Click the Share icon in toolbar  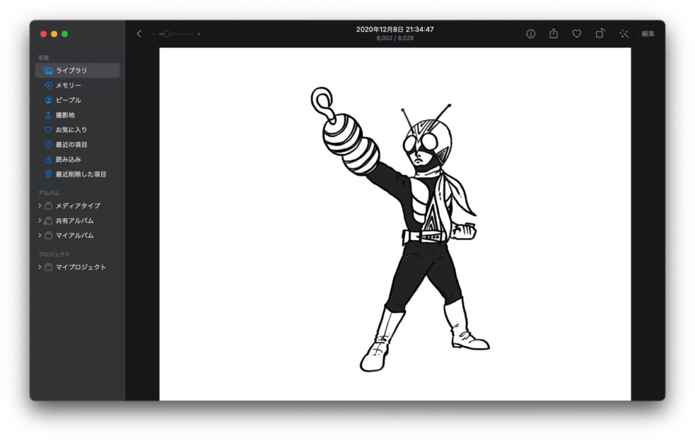[554, 34]
